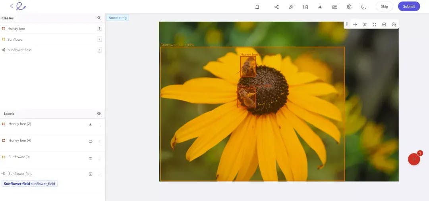Open more options for Sunflower field label
This screenshot has height=201, width=429.
[99, 174]
